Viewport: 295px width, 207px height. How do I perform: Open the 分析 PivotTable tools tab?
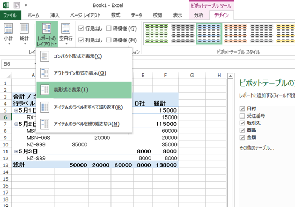[198, 15]
